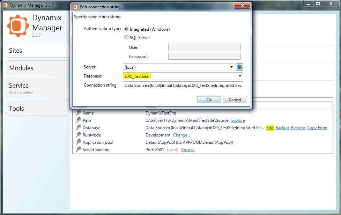
Task: Open the Sites section
Action: click(38, 51)
